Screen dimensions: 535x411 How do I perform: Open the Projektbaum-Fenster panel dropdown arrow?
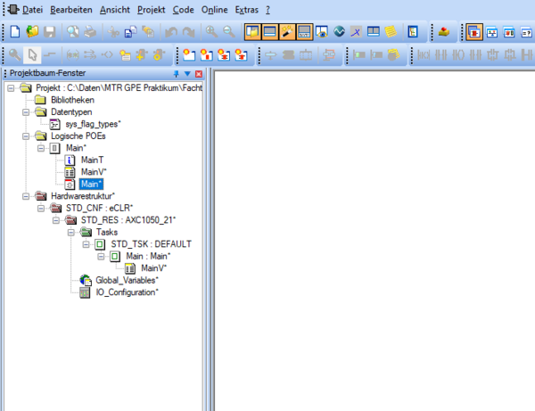(187, 74)
